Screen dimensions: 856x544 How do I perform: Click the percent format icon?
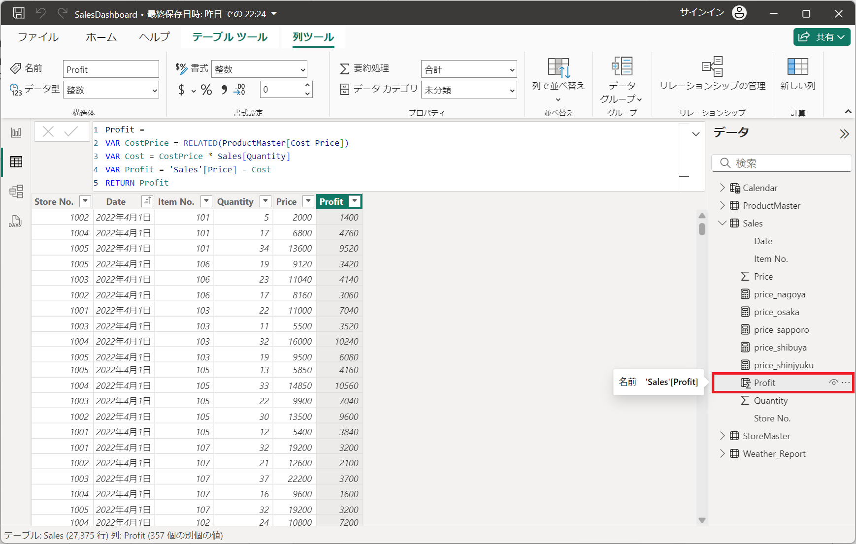pyautogui.click(x=206, y=90)
